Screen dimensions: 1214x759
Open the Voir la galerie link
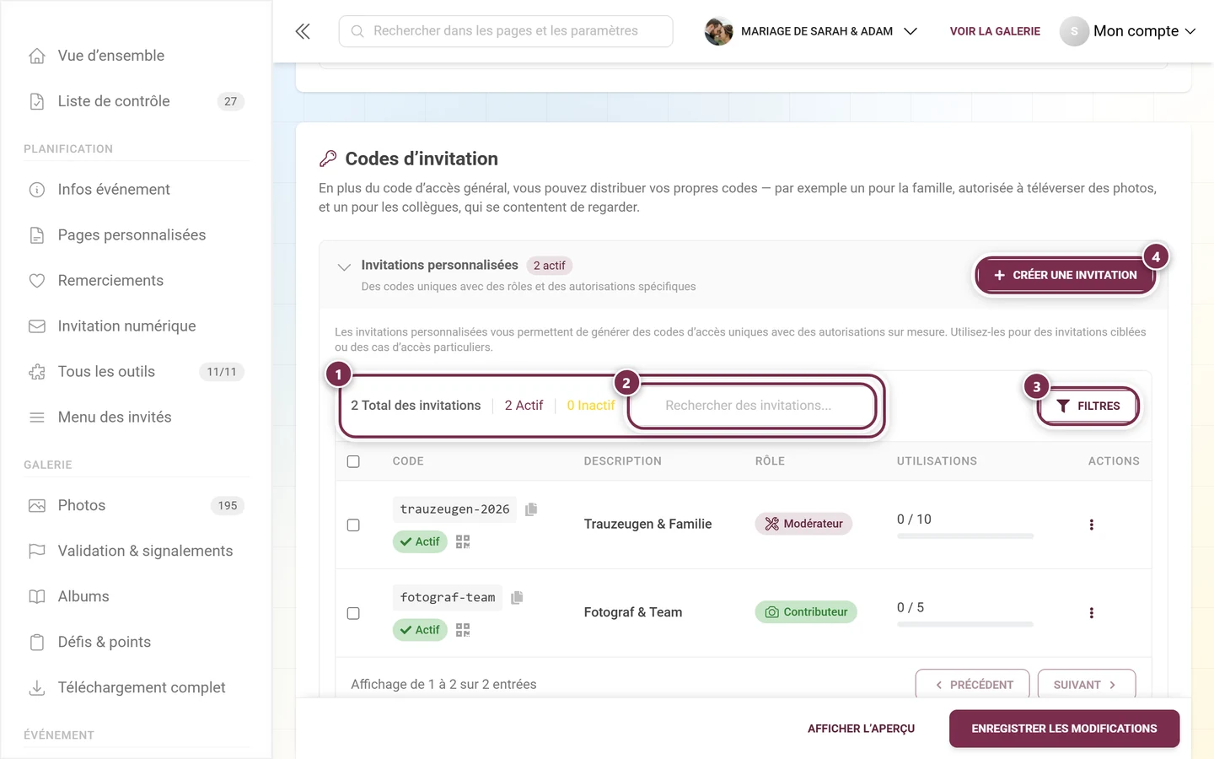pos(995,31)
